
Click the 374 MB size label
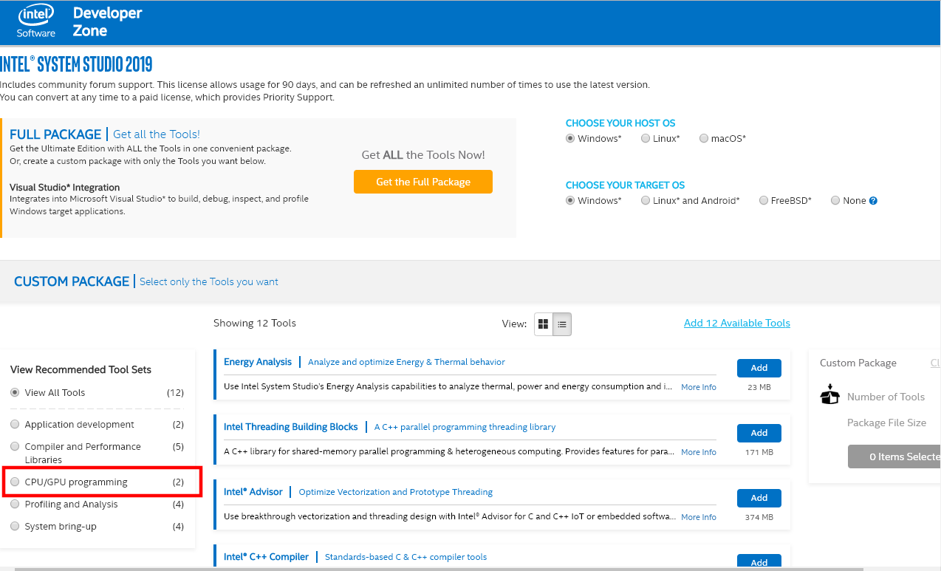pos(759,517)
